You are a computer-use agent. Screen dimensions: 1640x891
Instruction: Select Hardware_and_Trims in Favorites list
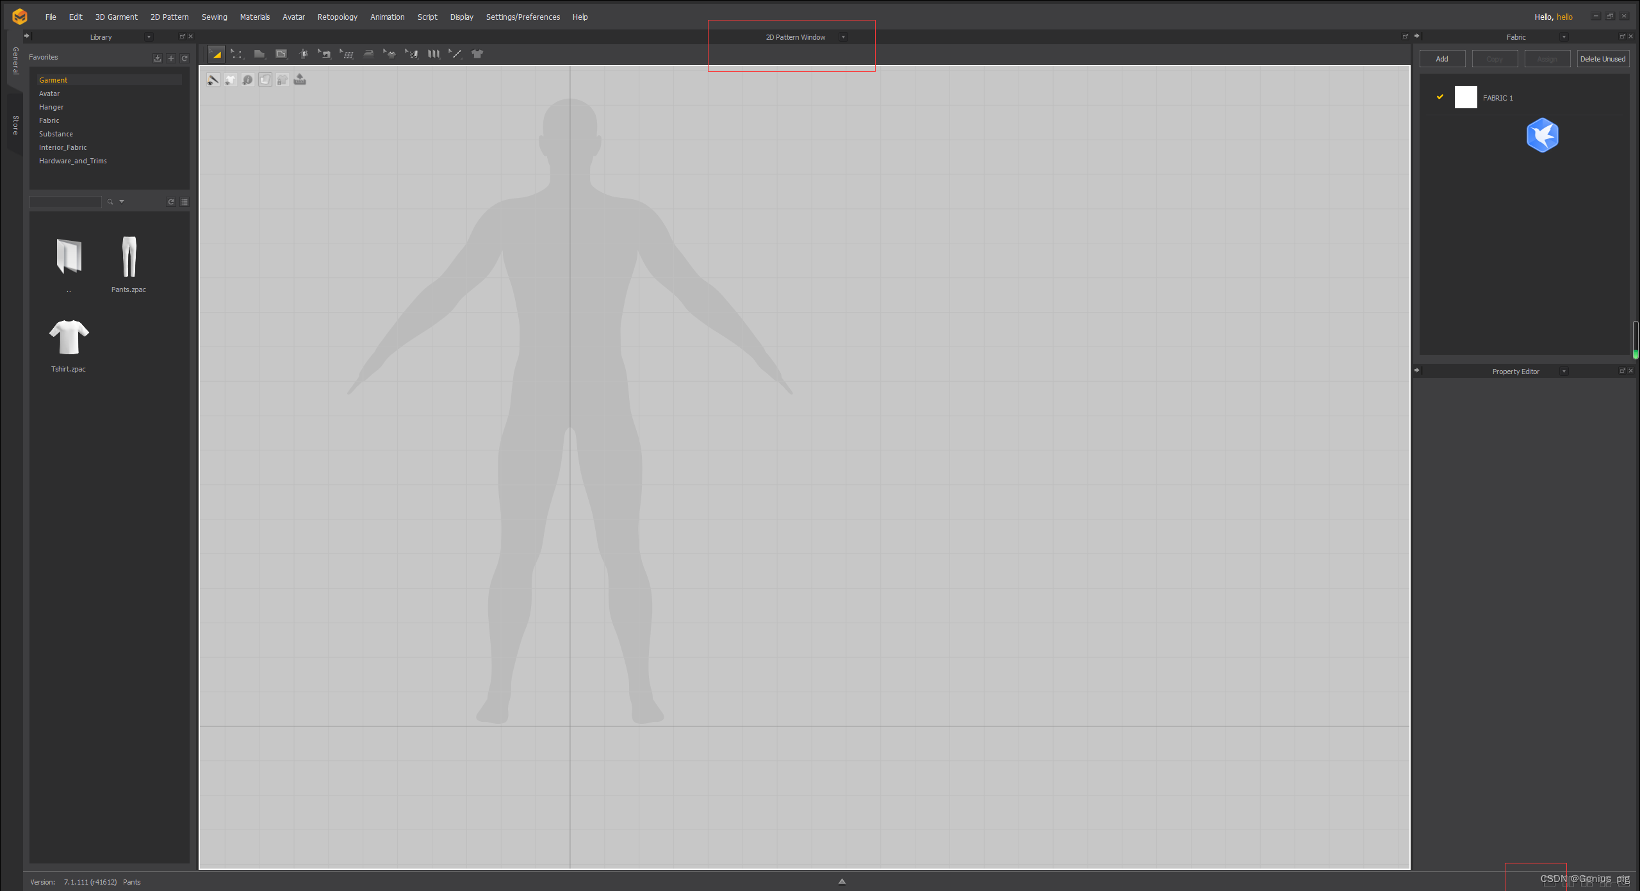coord(73,161)
